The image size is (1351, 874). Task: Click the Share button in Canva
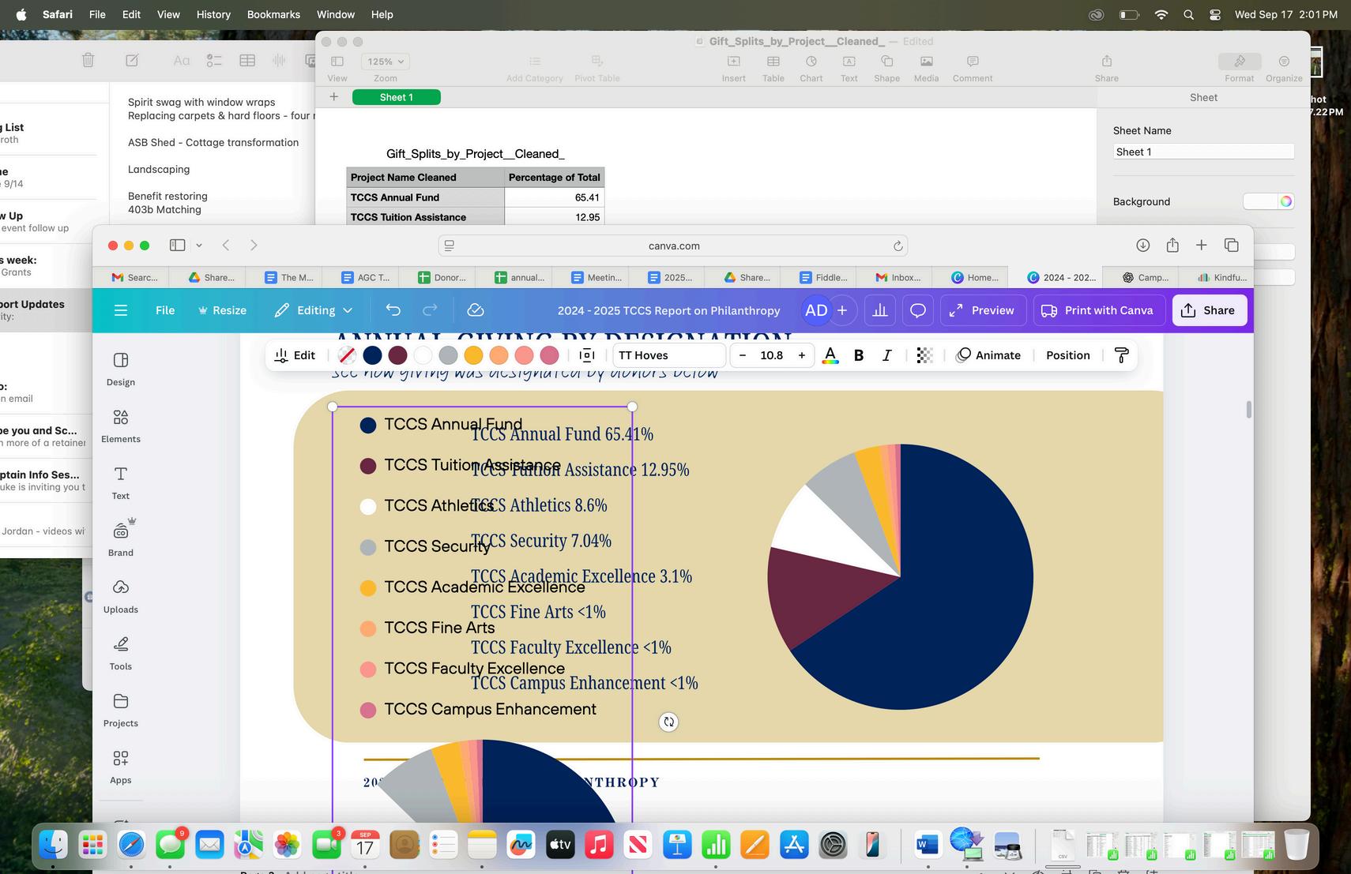(1209, 310)
